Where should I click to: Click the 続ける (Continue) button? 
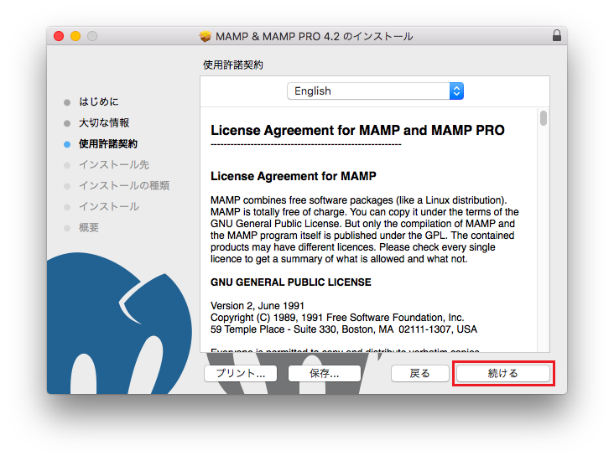point(502,373)
